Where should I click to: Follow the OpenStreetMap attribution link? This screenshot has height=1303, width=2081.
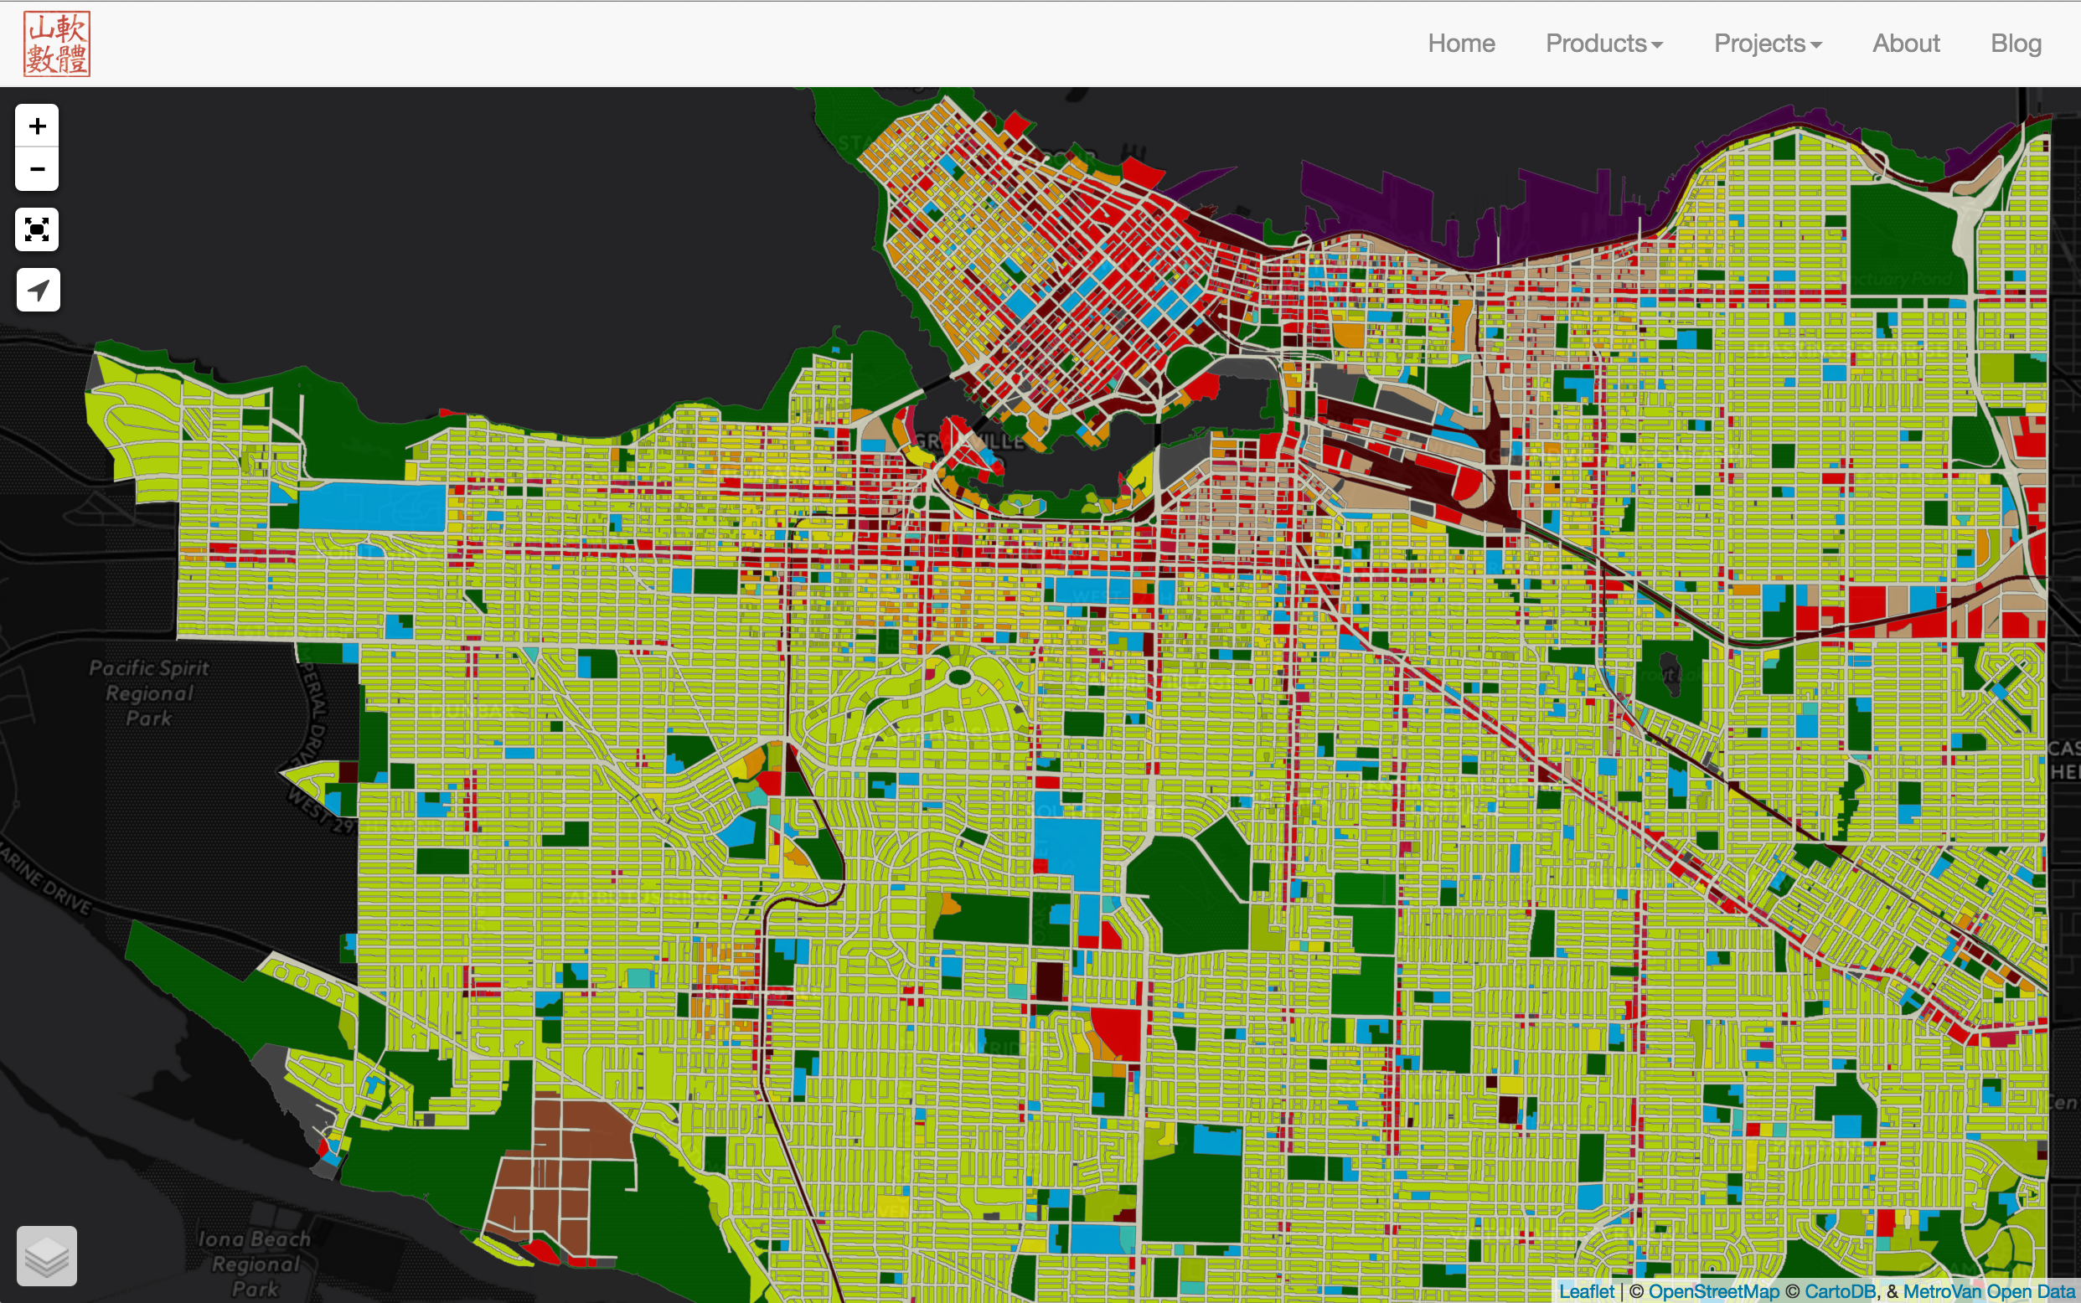pyautogui.click(x=1713, y=1291)
